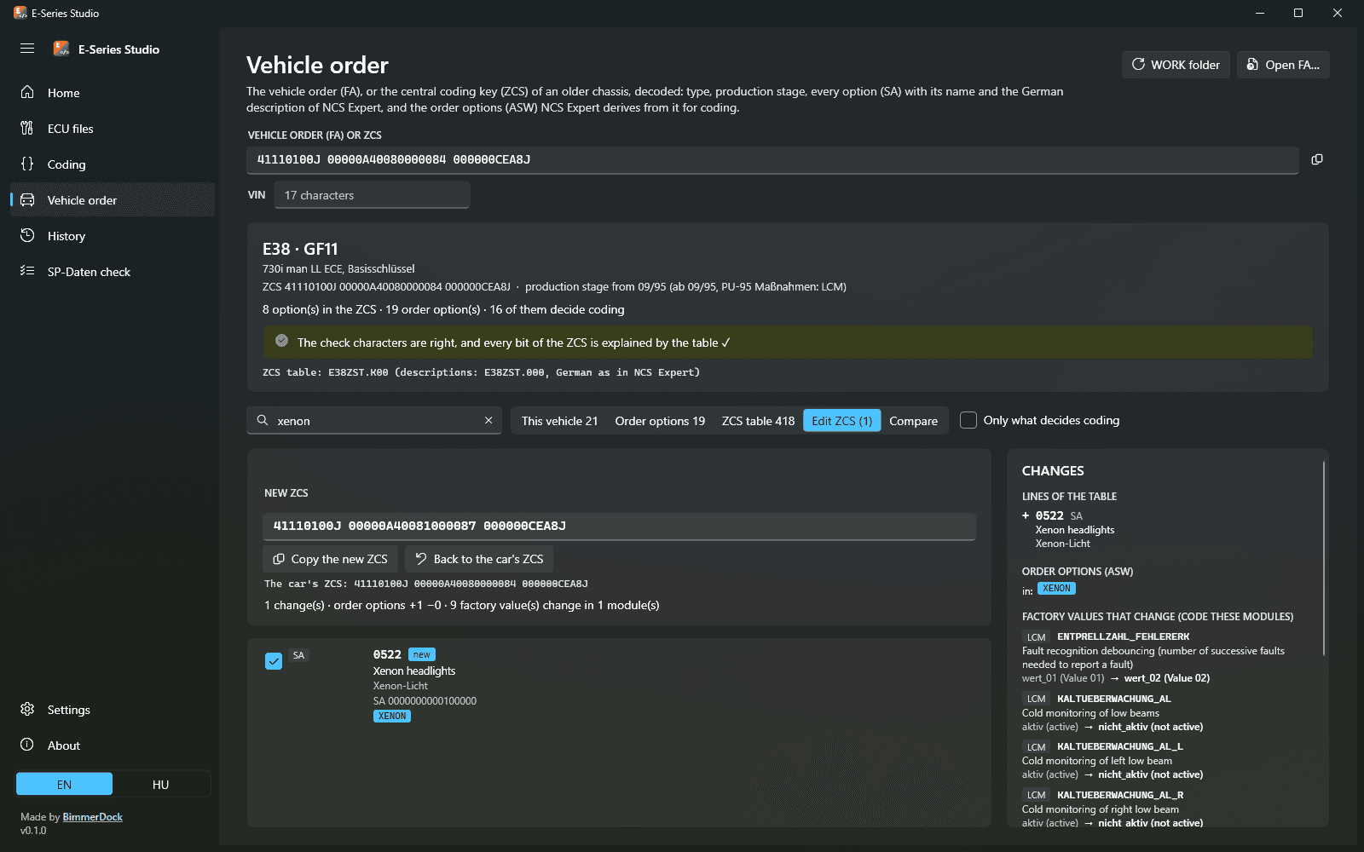This screenshot has height=852, width=1364.
Task: Open SP-Daten check list icon
Action: pyautogui.click(x=27, y=271)
